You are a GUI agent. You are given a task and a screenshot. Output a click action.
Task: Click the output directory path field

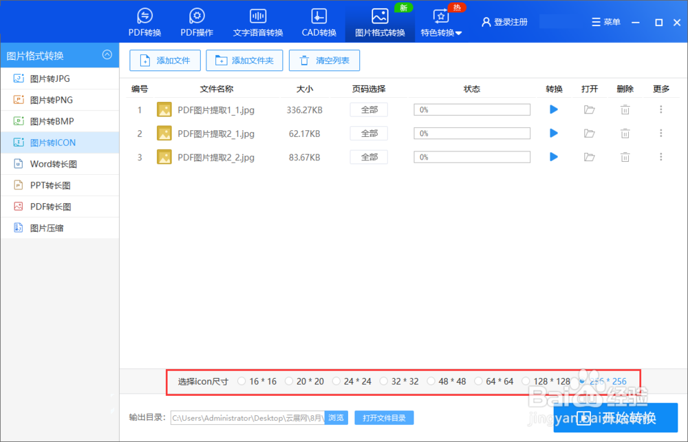(x=248, y=418)
